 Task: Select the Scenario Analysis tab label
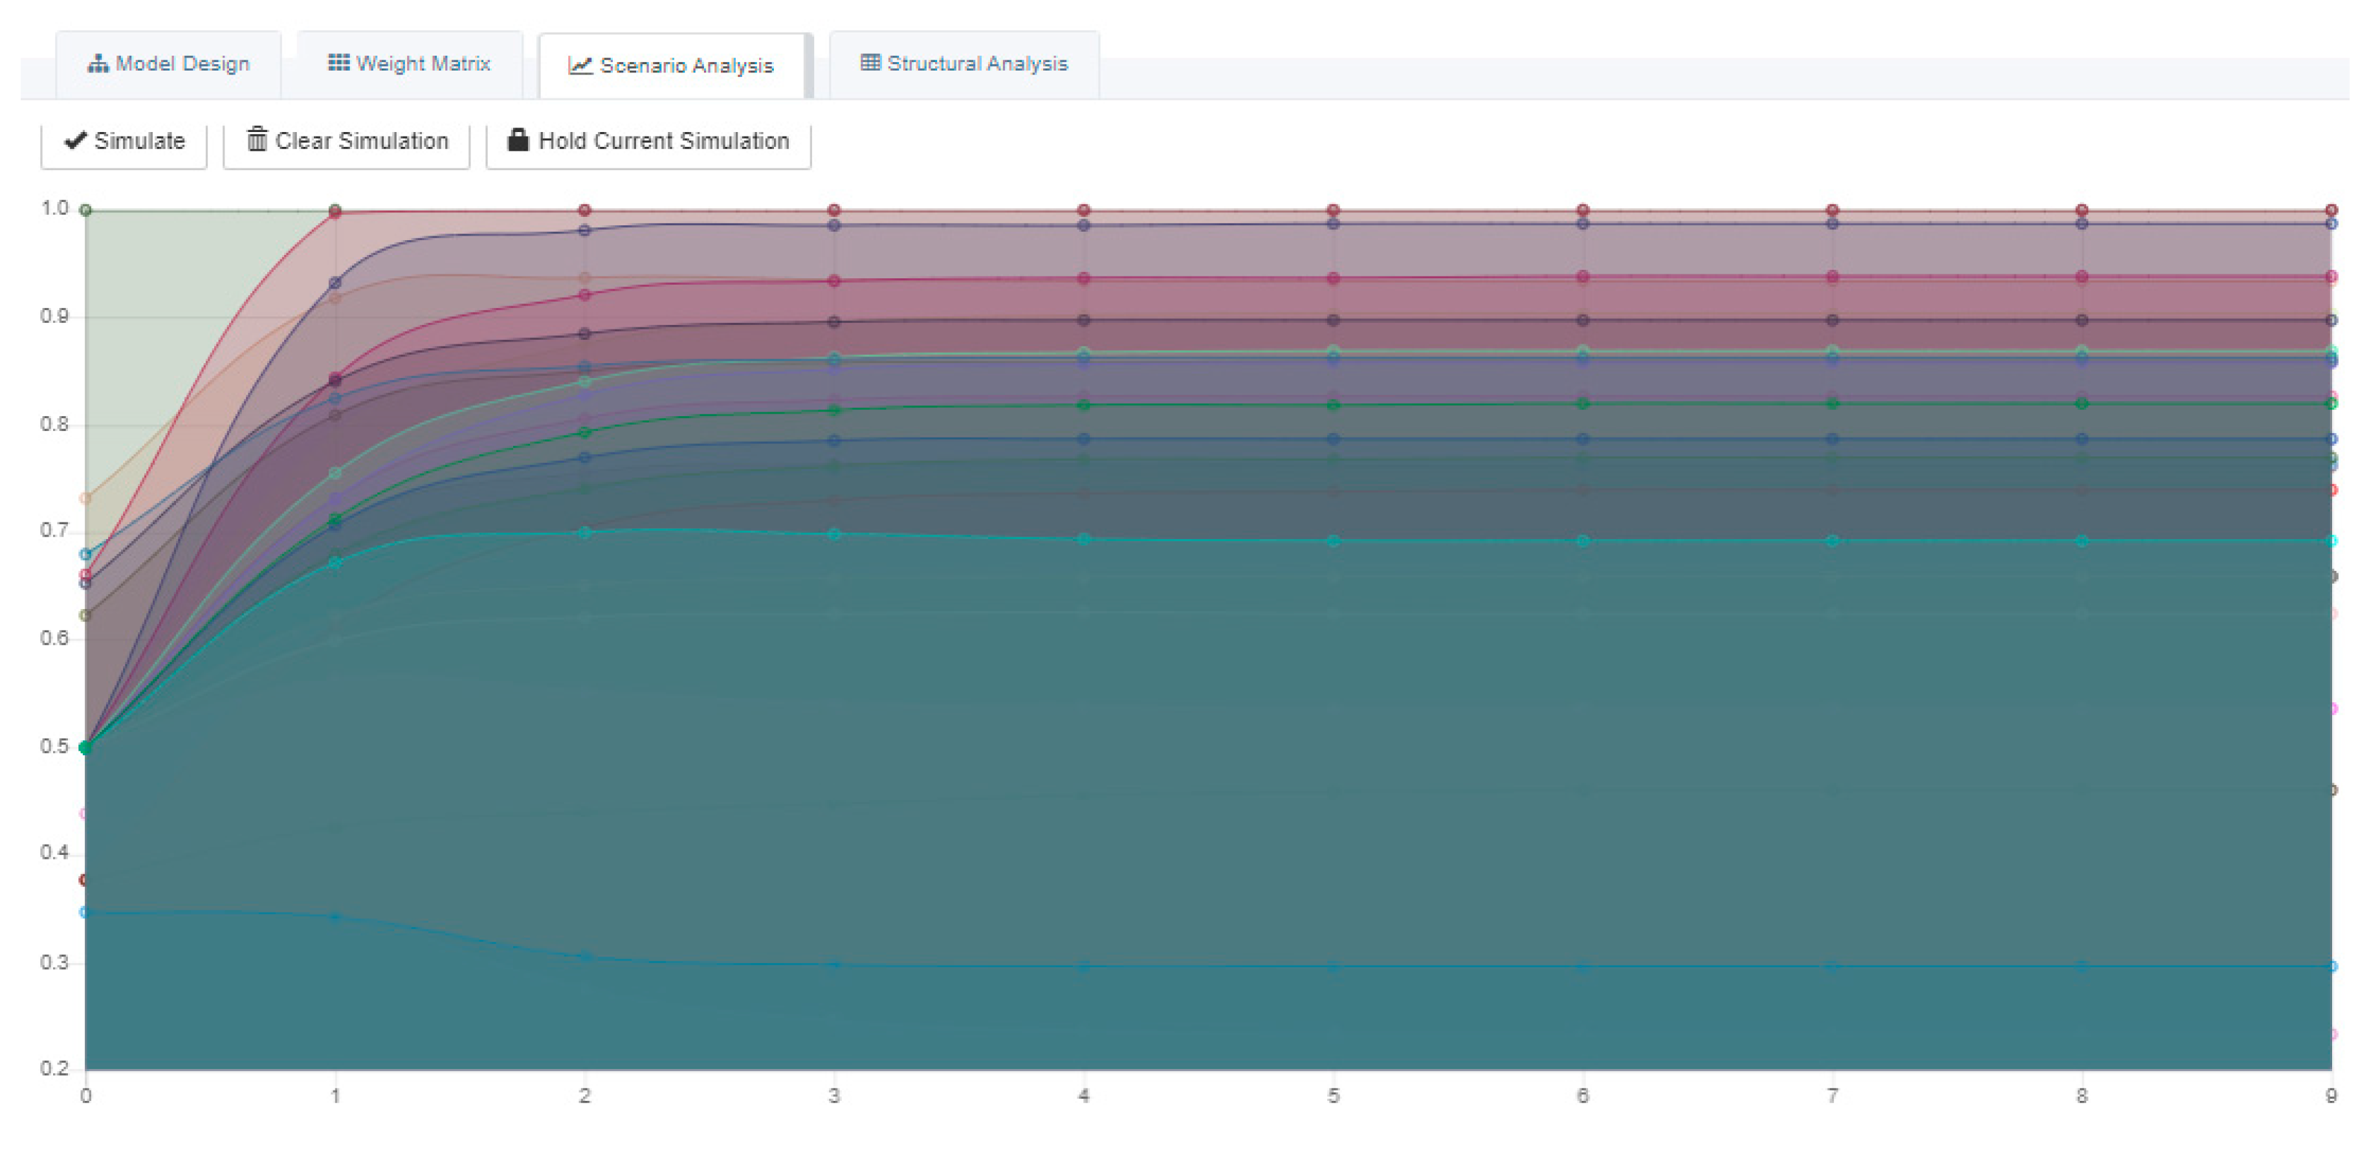click(x=687, y=65)
